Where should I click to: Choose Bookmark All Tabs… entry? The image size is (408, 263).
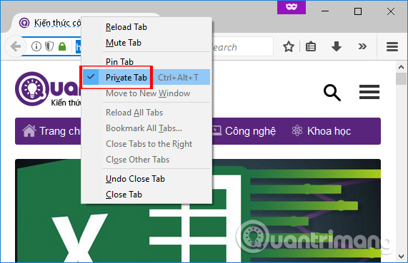pyautogui.click(x=146, y=128)
